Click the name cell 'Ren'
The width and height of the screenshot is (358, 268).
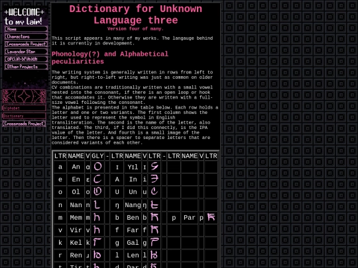(x=76, y=255)
